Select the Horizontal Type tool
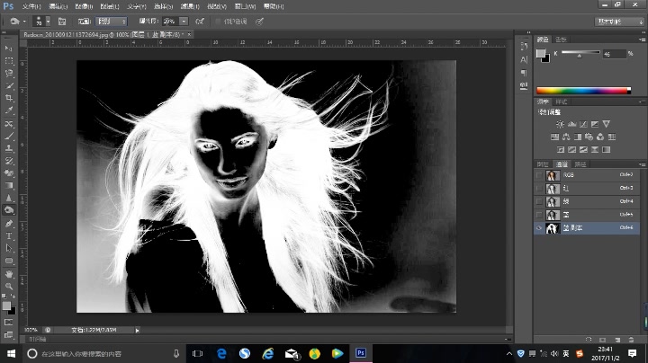Image resolution: width=648 pixels, height=363 pixels. pos(9,236)
